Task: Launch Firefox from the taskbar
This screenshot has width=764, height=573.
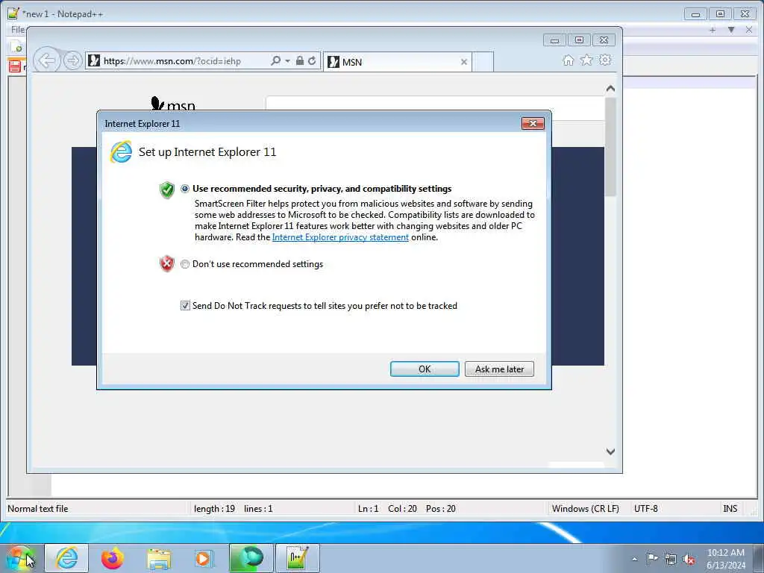Action: coord(113,558)
